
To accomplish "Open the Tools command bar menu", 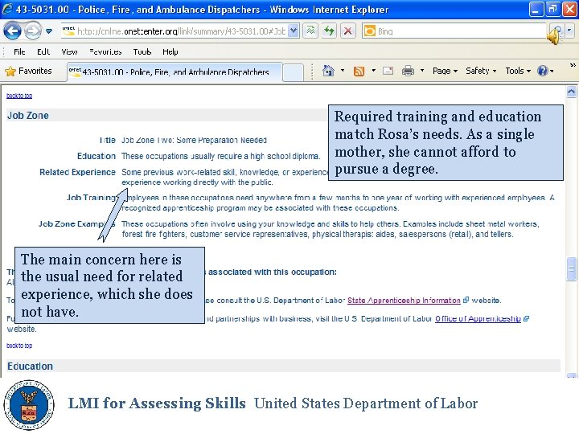I will pos(518,71).
